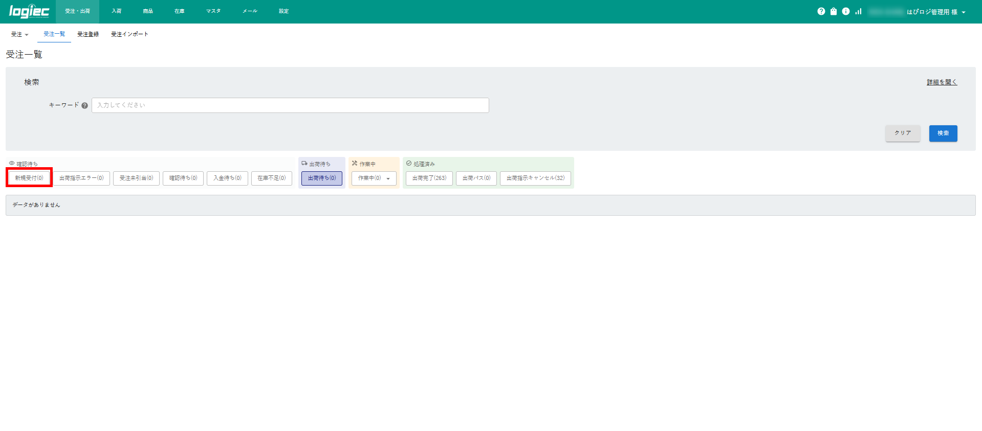The width and height of the screenshot is (982, 431).
Task: Toggle the 新規受付(0) status filter
Action: 29,178
